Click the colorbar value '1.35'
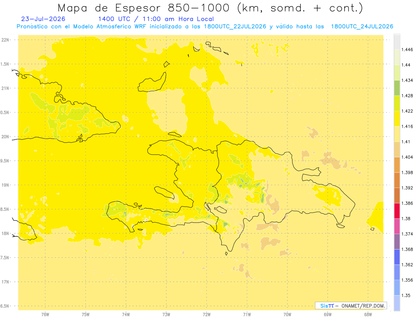This screenshot has width=413, height=319. (x=406, y=295)
